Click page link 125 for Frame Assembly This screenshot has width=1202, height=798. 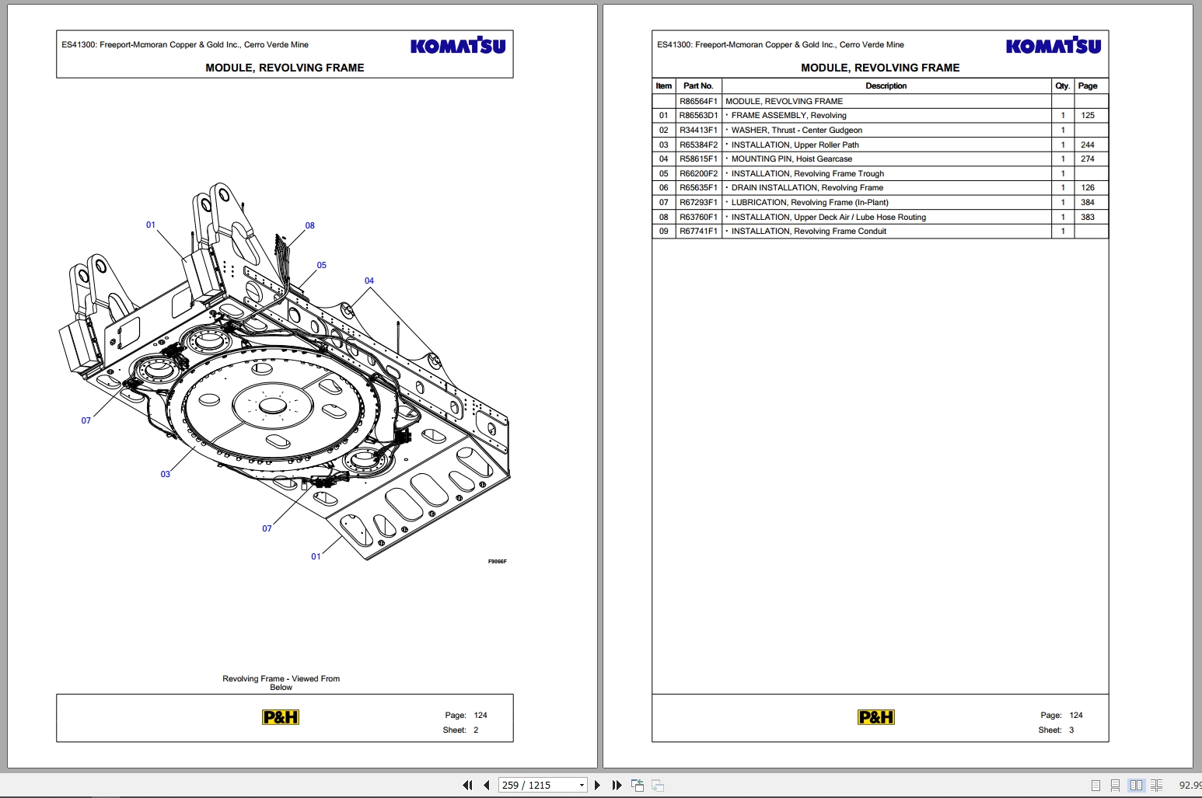click(x=1088, y=115)
